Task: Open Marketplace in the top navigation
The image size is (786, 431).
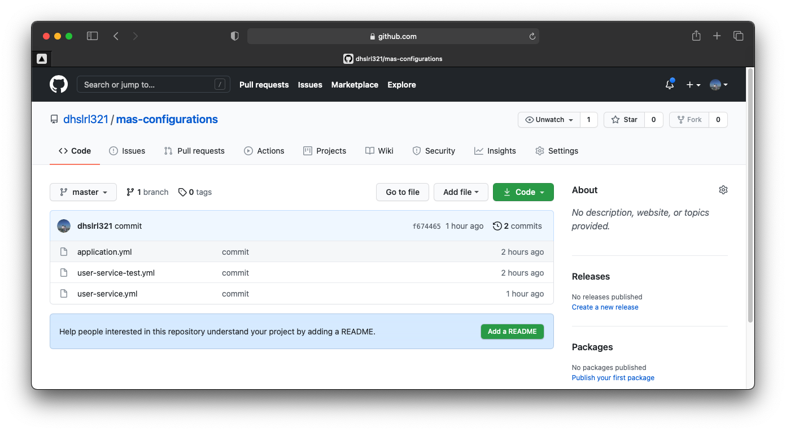Action: [355, 85]
